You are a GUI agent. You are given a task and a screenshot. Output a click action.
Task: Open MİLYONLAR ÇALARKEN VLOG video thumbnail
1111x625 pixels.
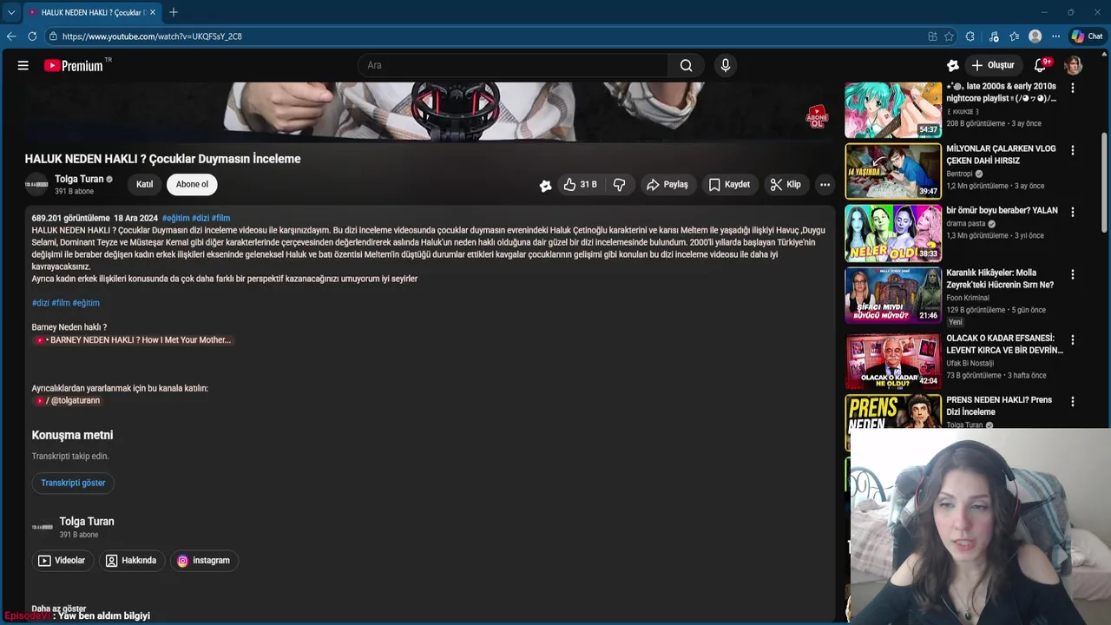click(x=893, y=171)
